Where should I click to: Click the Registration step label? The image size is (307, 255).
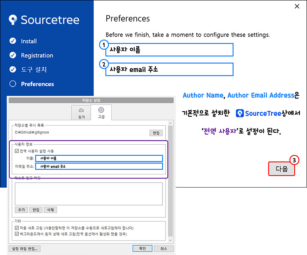[37, 55]
